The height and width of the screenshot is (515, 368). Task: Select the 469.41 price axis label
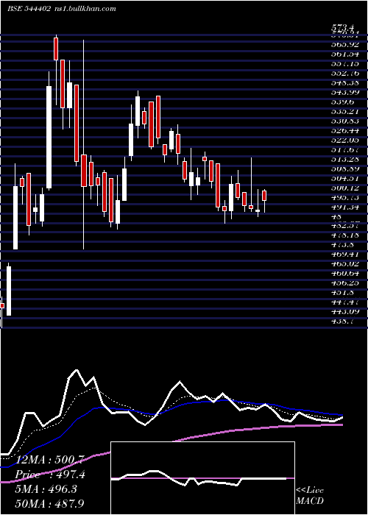coord(347,255)
